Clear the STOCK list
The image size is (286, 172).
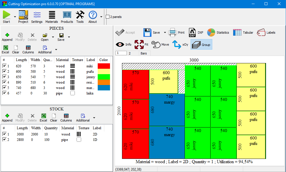(x=54, y=118)
